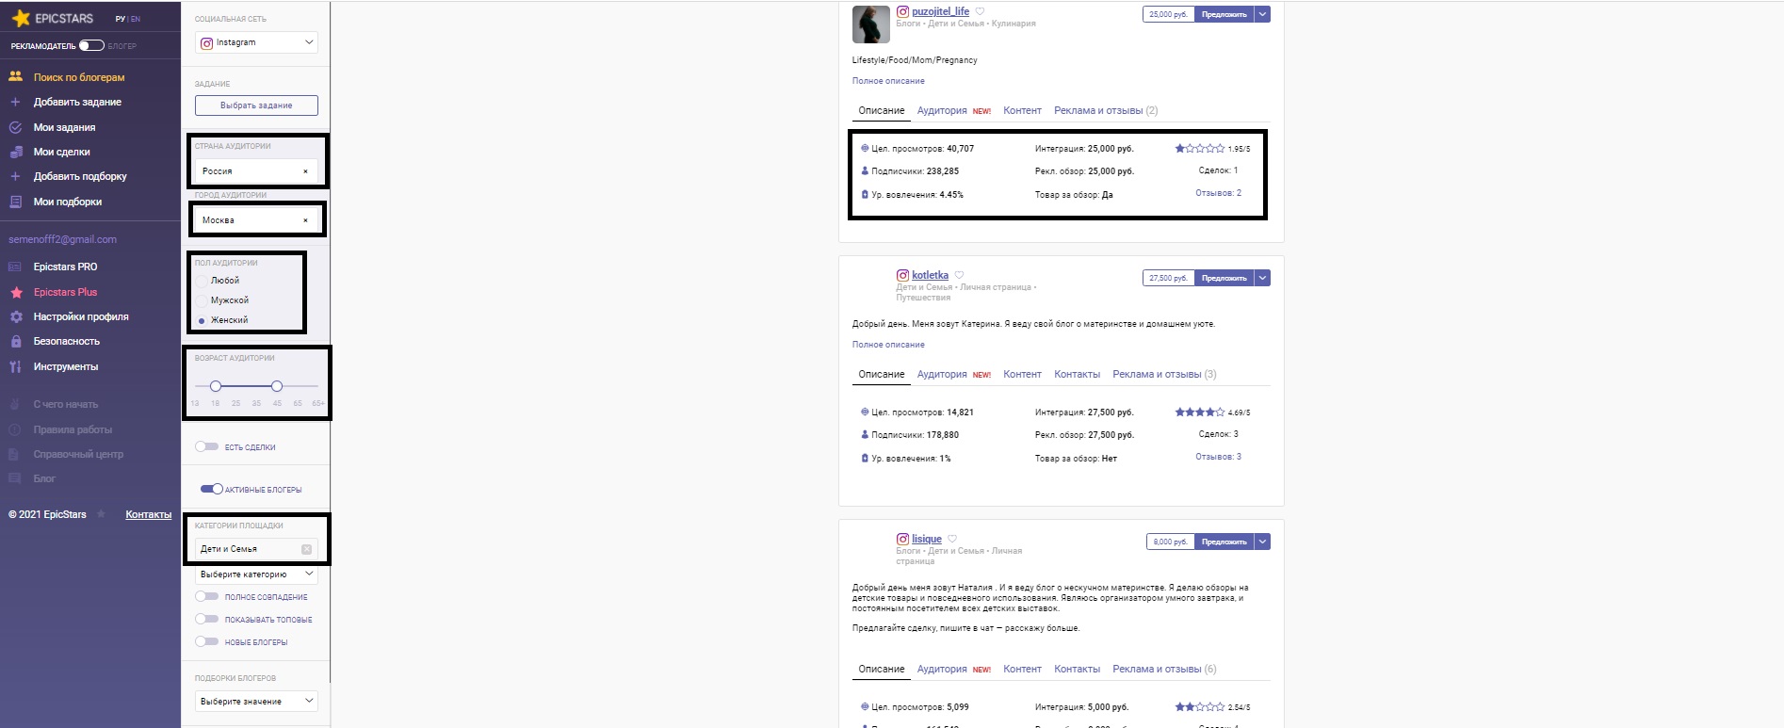Expand offer options arrow for puzojitel_life
Viewport: 1784px width, 728px height.
point(1262,14)
